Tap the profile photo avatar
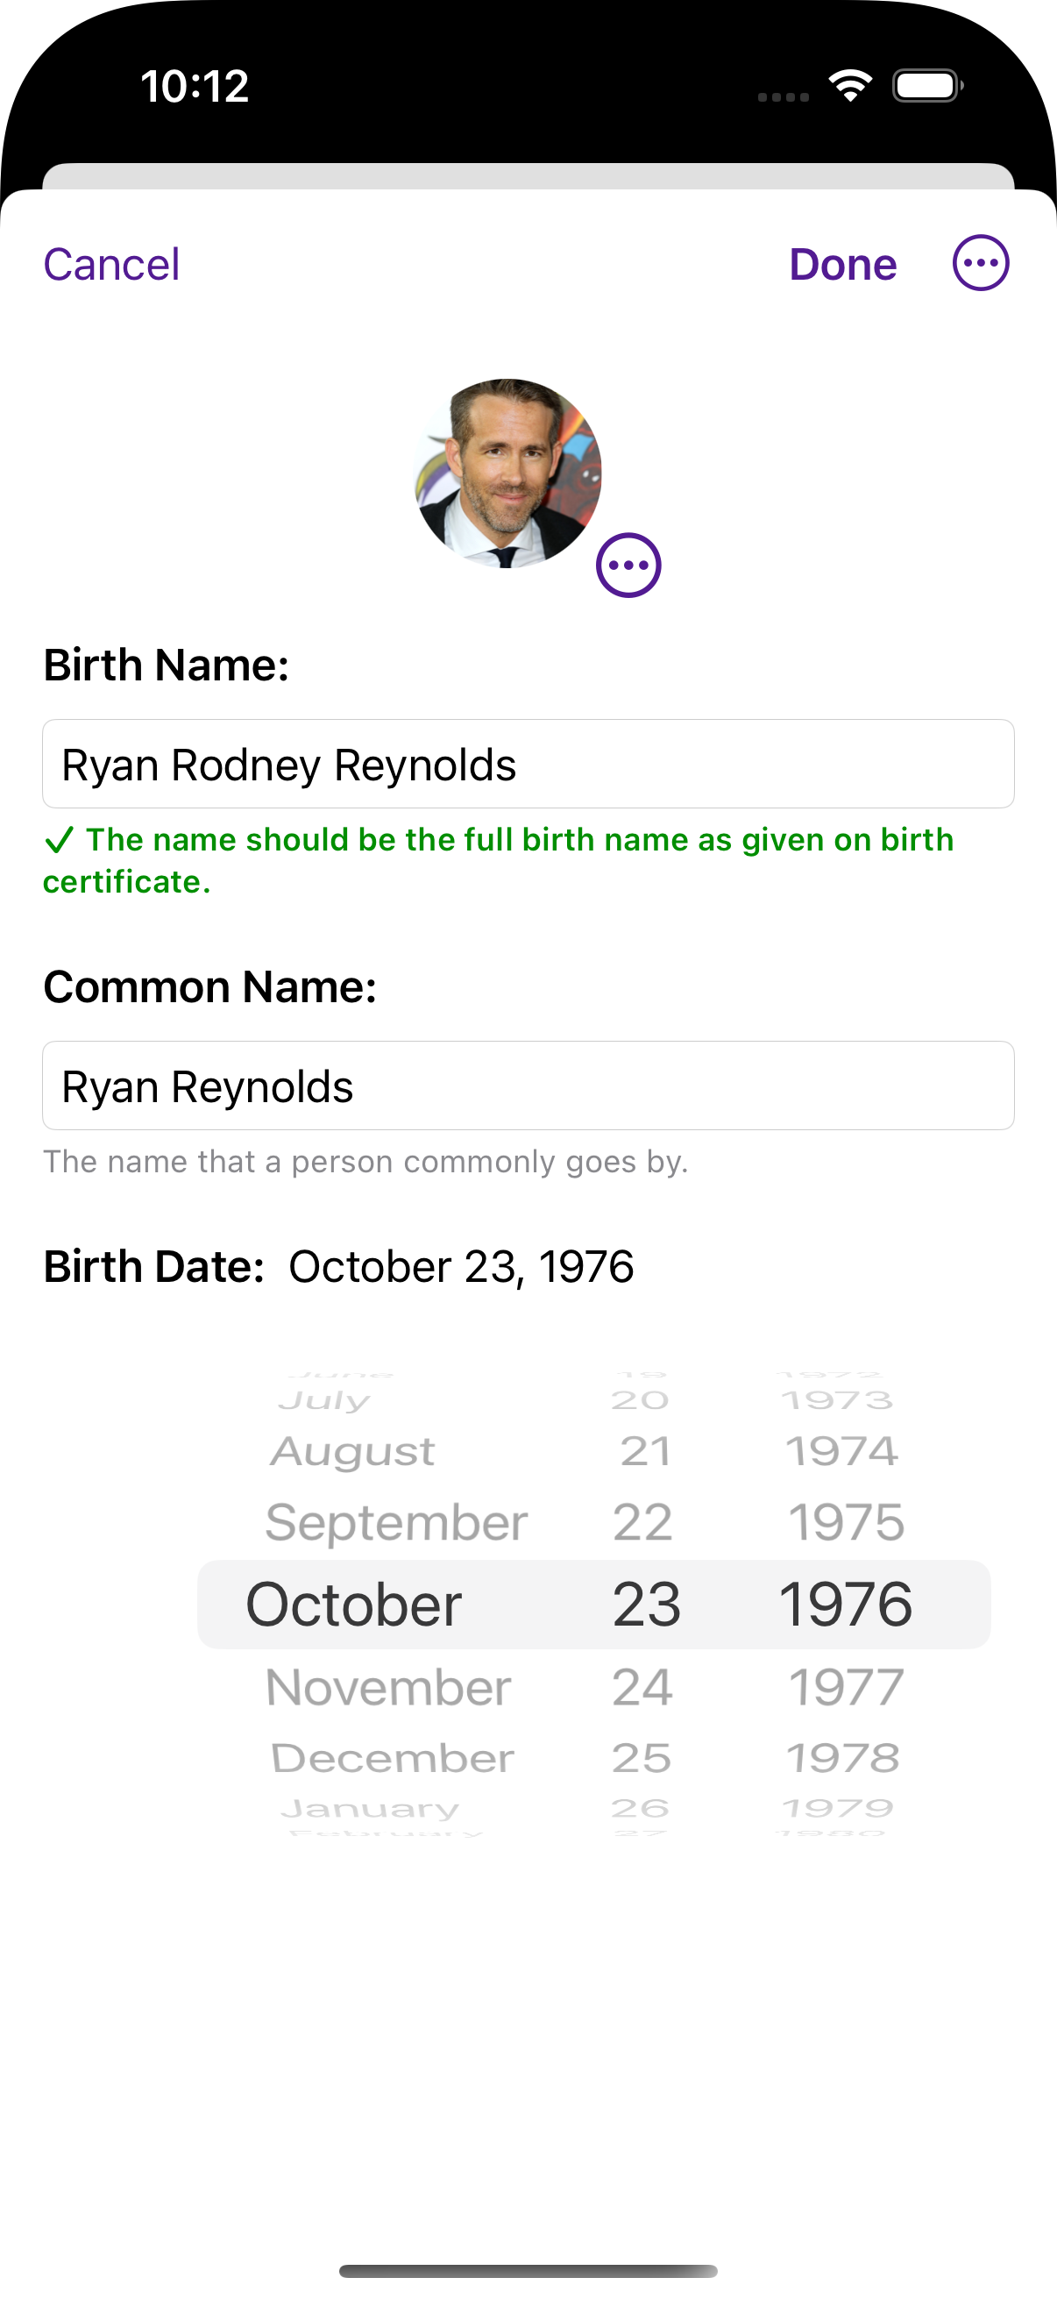This screenshot has height=2299, width=1057. (508, 473)
